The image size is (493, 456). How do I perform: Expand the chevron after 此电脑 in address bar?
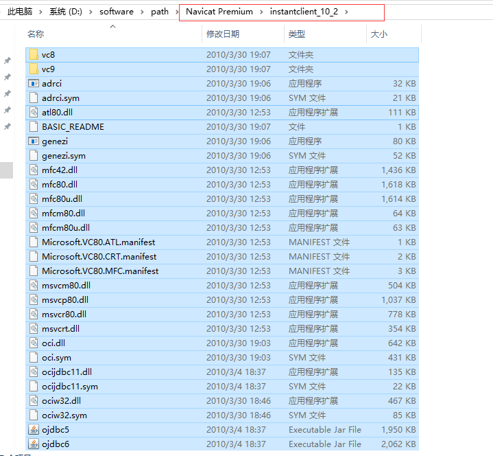click(40, 12)
